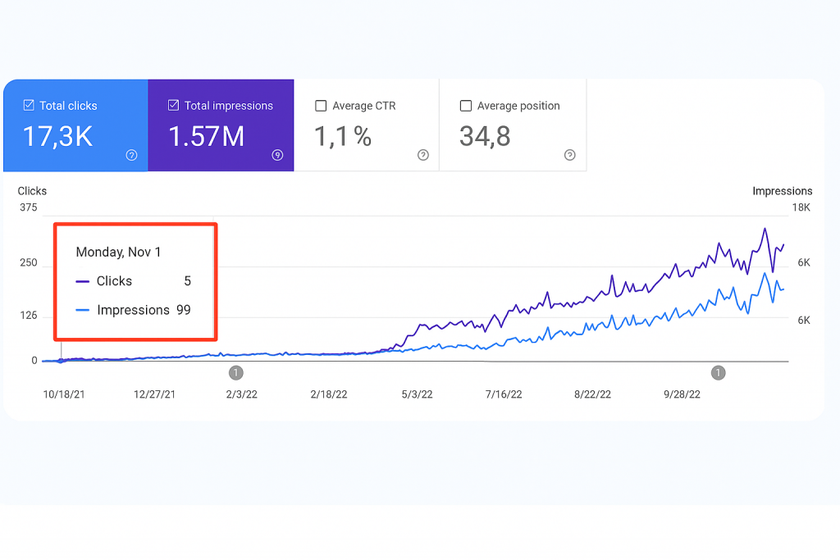Screen dimensions: 840x560
Task: Enable the Average CTR checkbox
Action: pyautogui.click(x=321, y=106)
